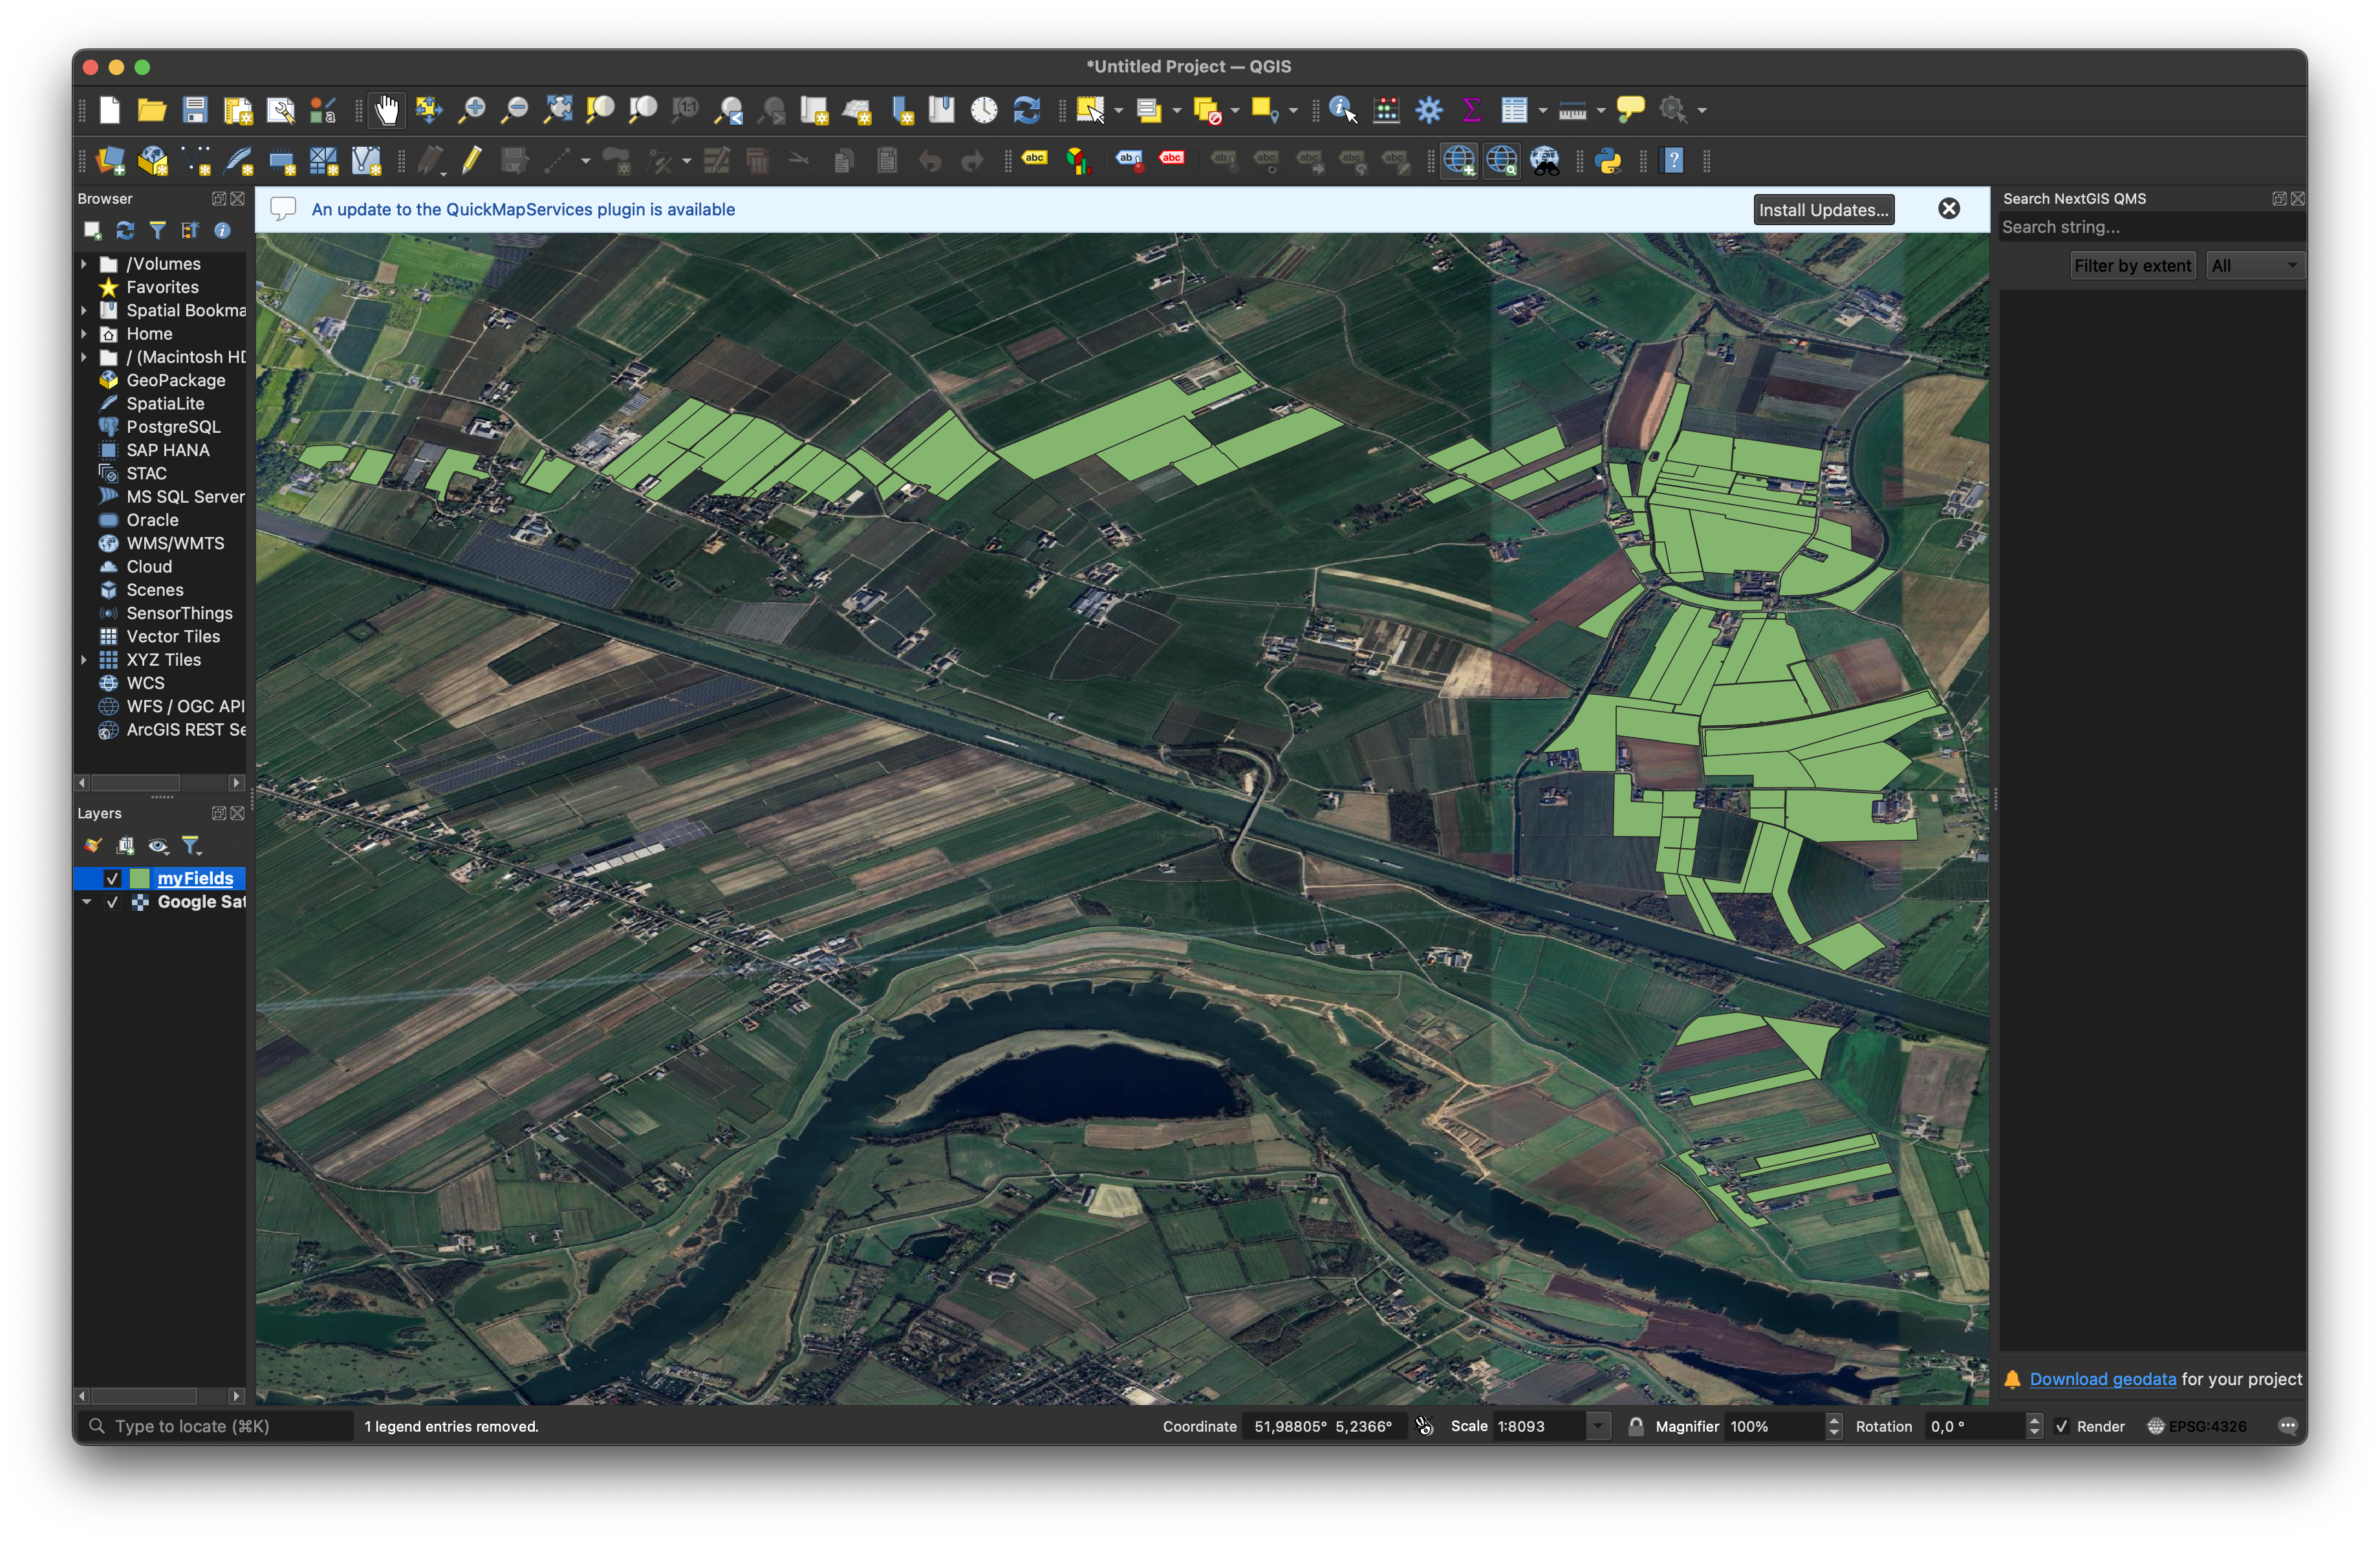Open the All dropdown in NextGIS QMS
Screen dimensions: 2380x1541
tap(2254, 265)
